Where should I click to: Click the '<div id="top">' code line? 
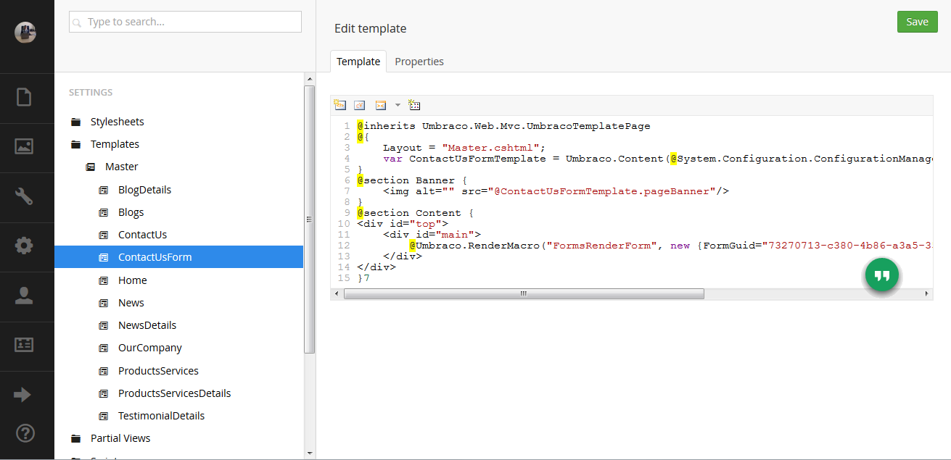[403, 224]
